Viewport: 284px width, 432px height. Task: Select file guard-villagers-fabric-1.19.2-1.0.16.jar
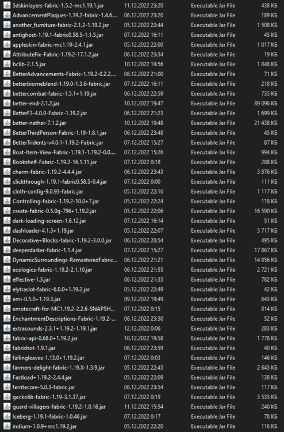pyautogui.click(x=59, y=407)
